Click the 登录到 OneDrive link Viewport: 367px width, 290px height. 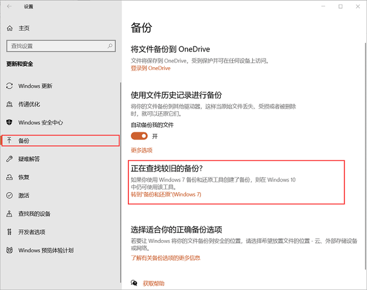point(150,68)
